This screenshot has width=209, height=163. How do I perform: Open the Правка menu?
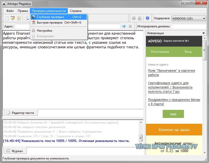click(23, 11)
